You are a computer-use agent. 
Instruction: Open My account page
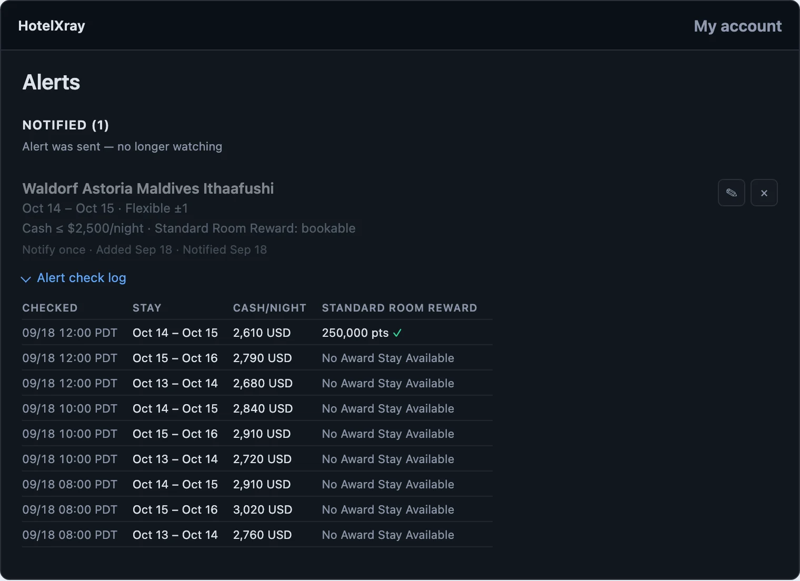[x=737, y=26]
